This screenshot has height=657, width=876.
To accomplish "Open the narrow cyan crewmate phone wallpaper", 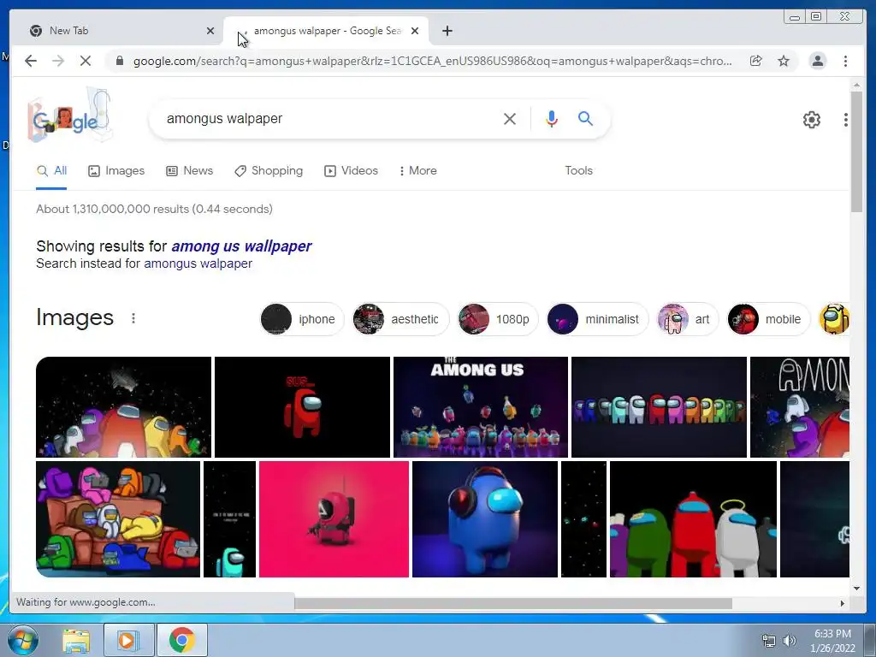I will [229, 519].
